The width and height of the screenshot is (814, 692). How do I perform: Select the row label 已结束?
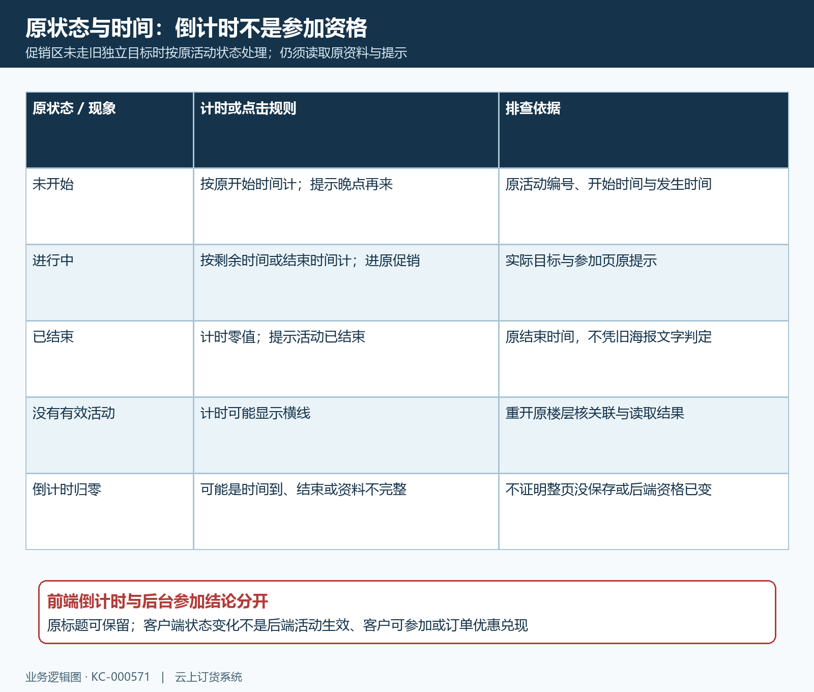(x=110, y=359)
